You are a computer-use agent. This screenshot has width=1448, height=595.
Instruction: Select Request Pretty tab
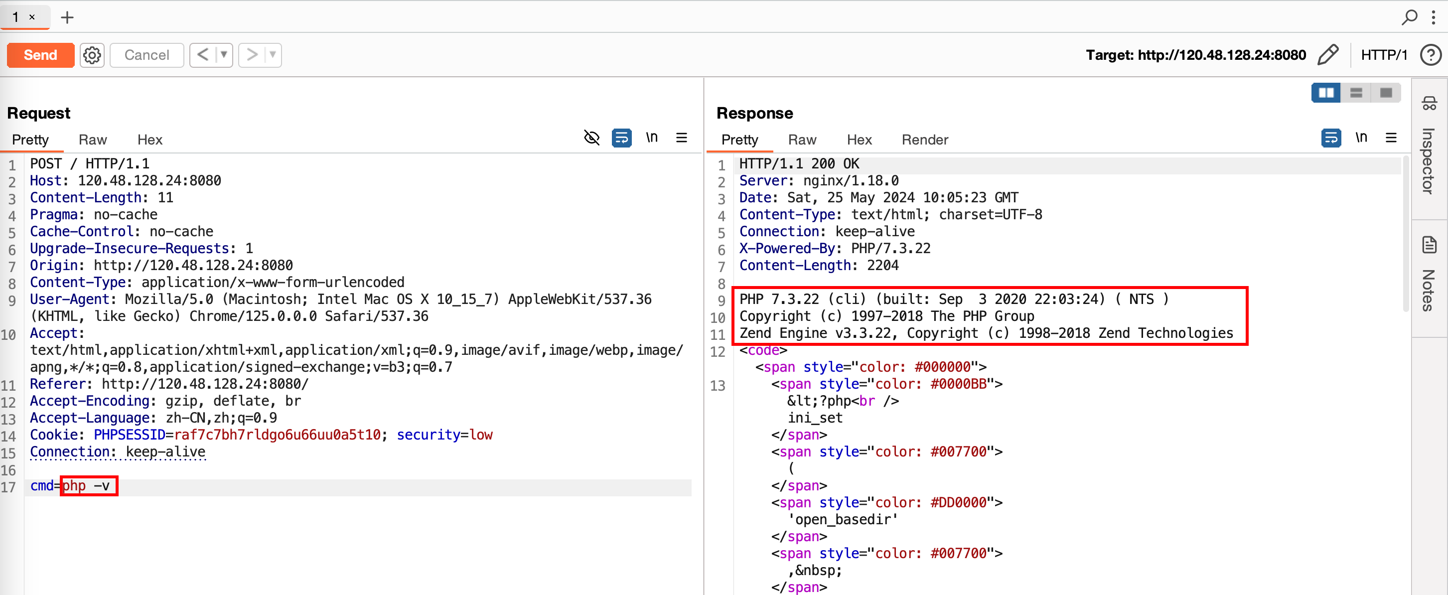30,140
